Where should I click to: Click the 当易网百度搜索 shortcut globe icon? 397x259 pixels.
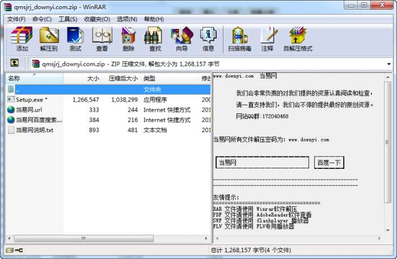pyautogui.click(x=11, y=120)
